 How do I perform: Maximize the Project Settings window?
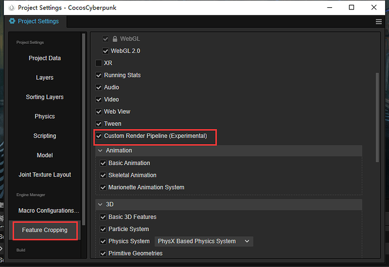pyautogui.click(x=351, y=7)
